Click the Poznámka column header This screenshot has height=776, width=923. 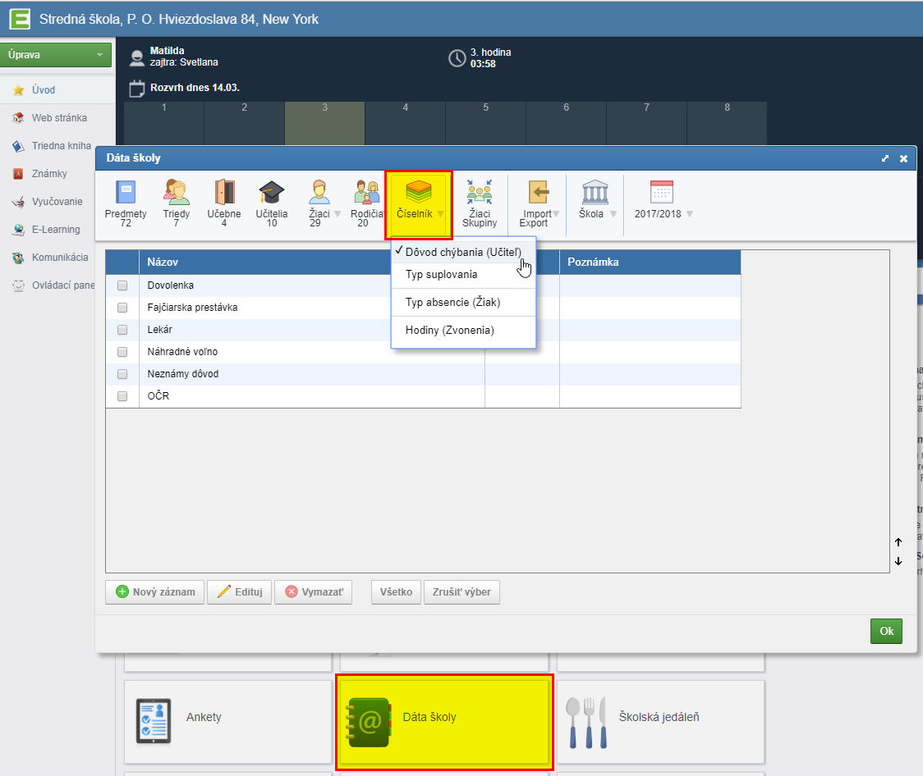pyautogui.click(x=650, y=262)
